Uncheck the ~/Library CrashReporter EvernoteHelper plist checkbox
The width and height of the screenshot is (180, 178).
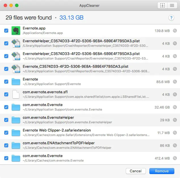click(x=6, y=56)
